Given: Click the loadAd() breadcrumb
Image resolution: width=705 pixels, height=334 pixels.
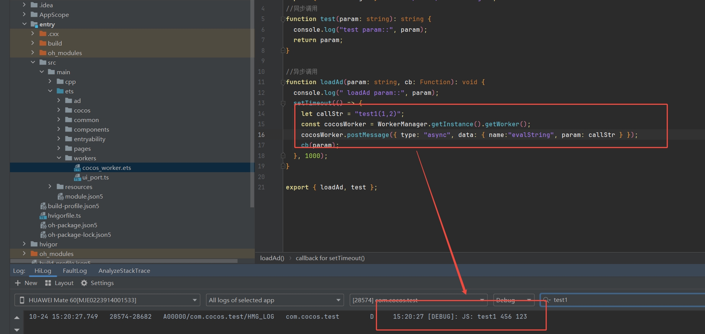Looking at the screenshot, I should (x=272, y=258).
